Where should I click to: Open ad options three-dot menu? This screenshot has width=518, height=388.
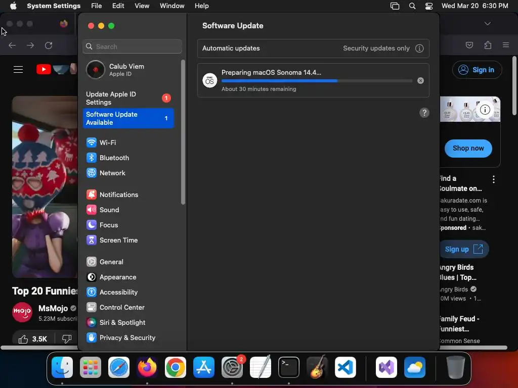pyautogui.click(x=494, y=179)
